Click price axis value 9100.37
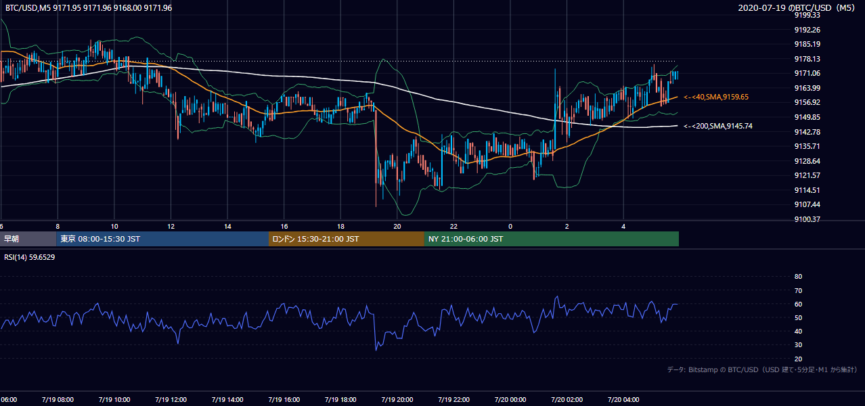Image resolution: width=865 pixels, height=406 pixels. (807, 219)
